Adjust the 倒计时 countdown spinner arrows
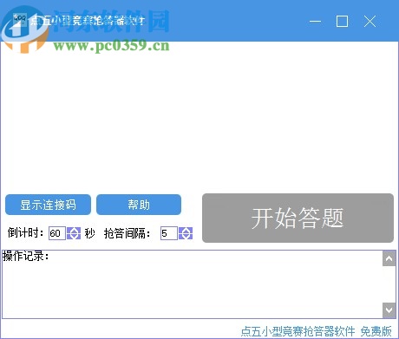Image resolution: width=399 pixels, height=339 pixels. [x=74, y=233]
